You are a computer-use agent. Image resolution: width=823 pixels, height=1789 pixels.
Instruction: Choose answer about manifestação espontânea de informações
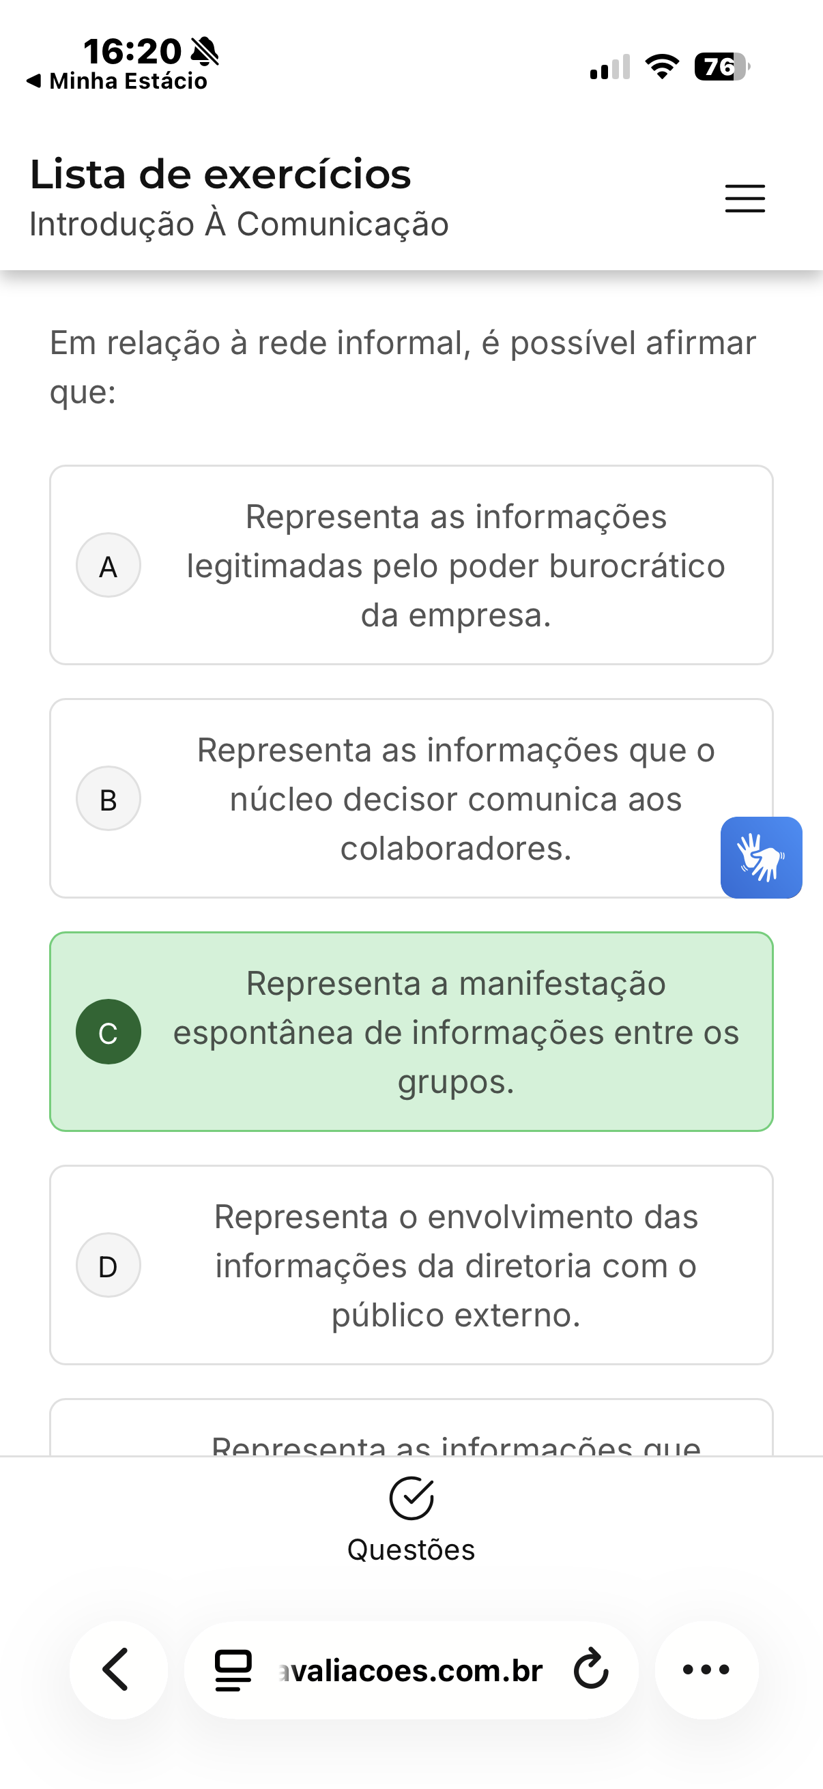411,1032
